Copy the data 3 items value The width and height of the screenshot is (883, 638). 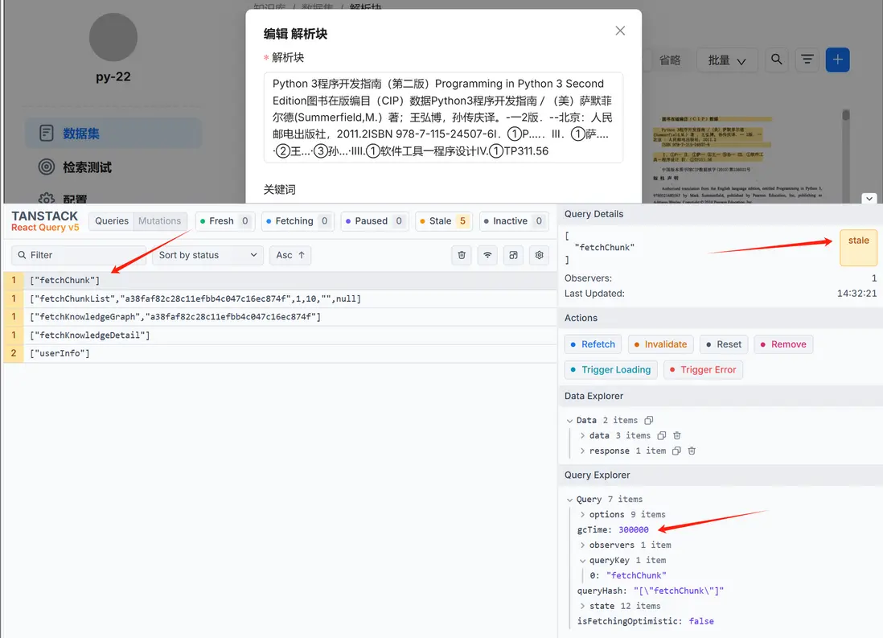[662, 436]
